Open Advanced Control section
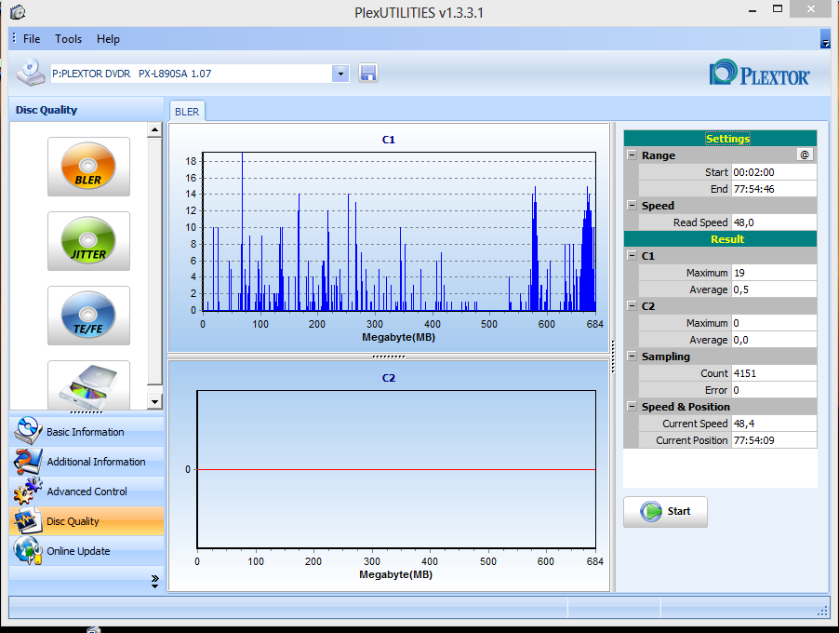 click(x=87, y=492)
